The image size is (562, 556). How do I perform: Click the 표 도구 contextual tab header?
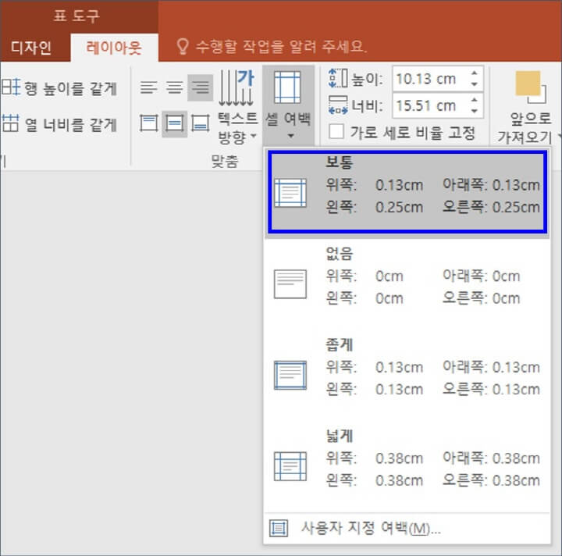tap(76, 16)
